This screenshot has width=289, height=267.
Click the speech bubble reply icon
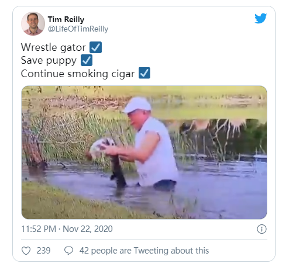[68, 251]
